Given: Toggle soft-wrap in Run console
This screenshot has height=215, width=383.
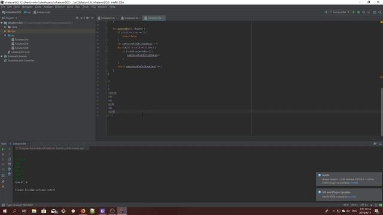Looking at the screenshot, I should point(10,159).
